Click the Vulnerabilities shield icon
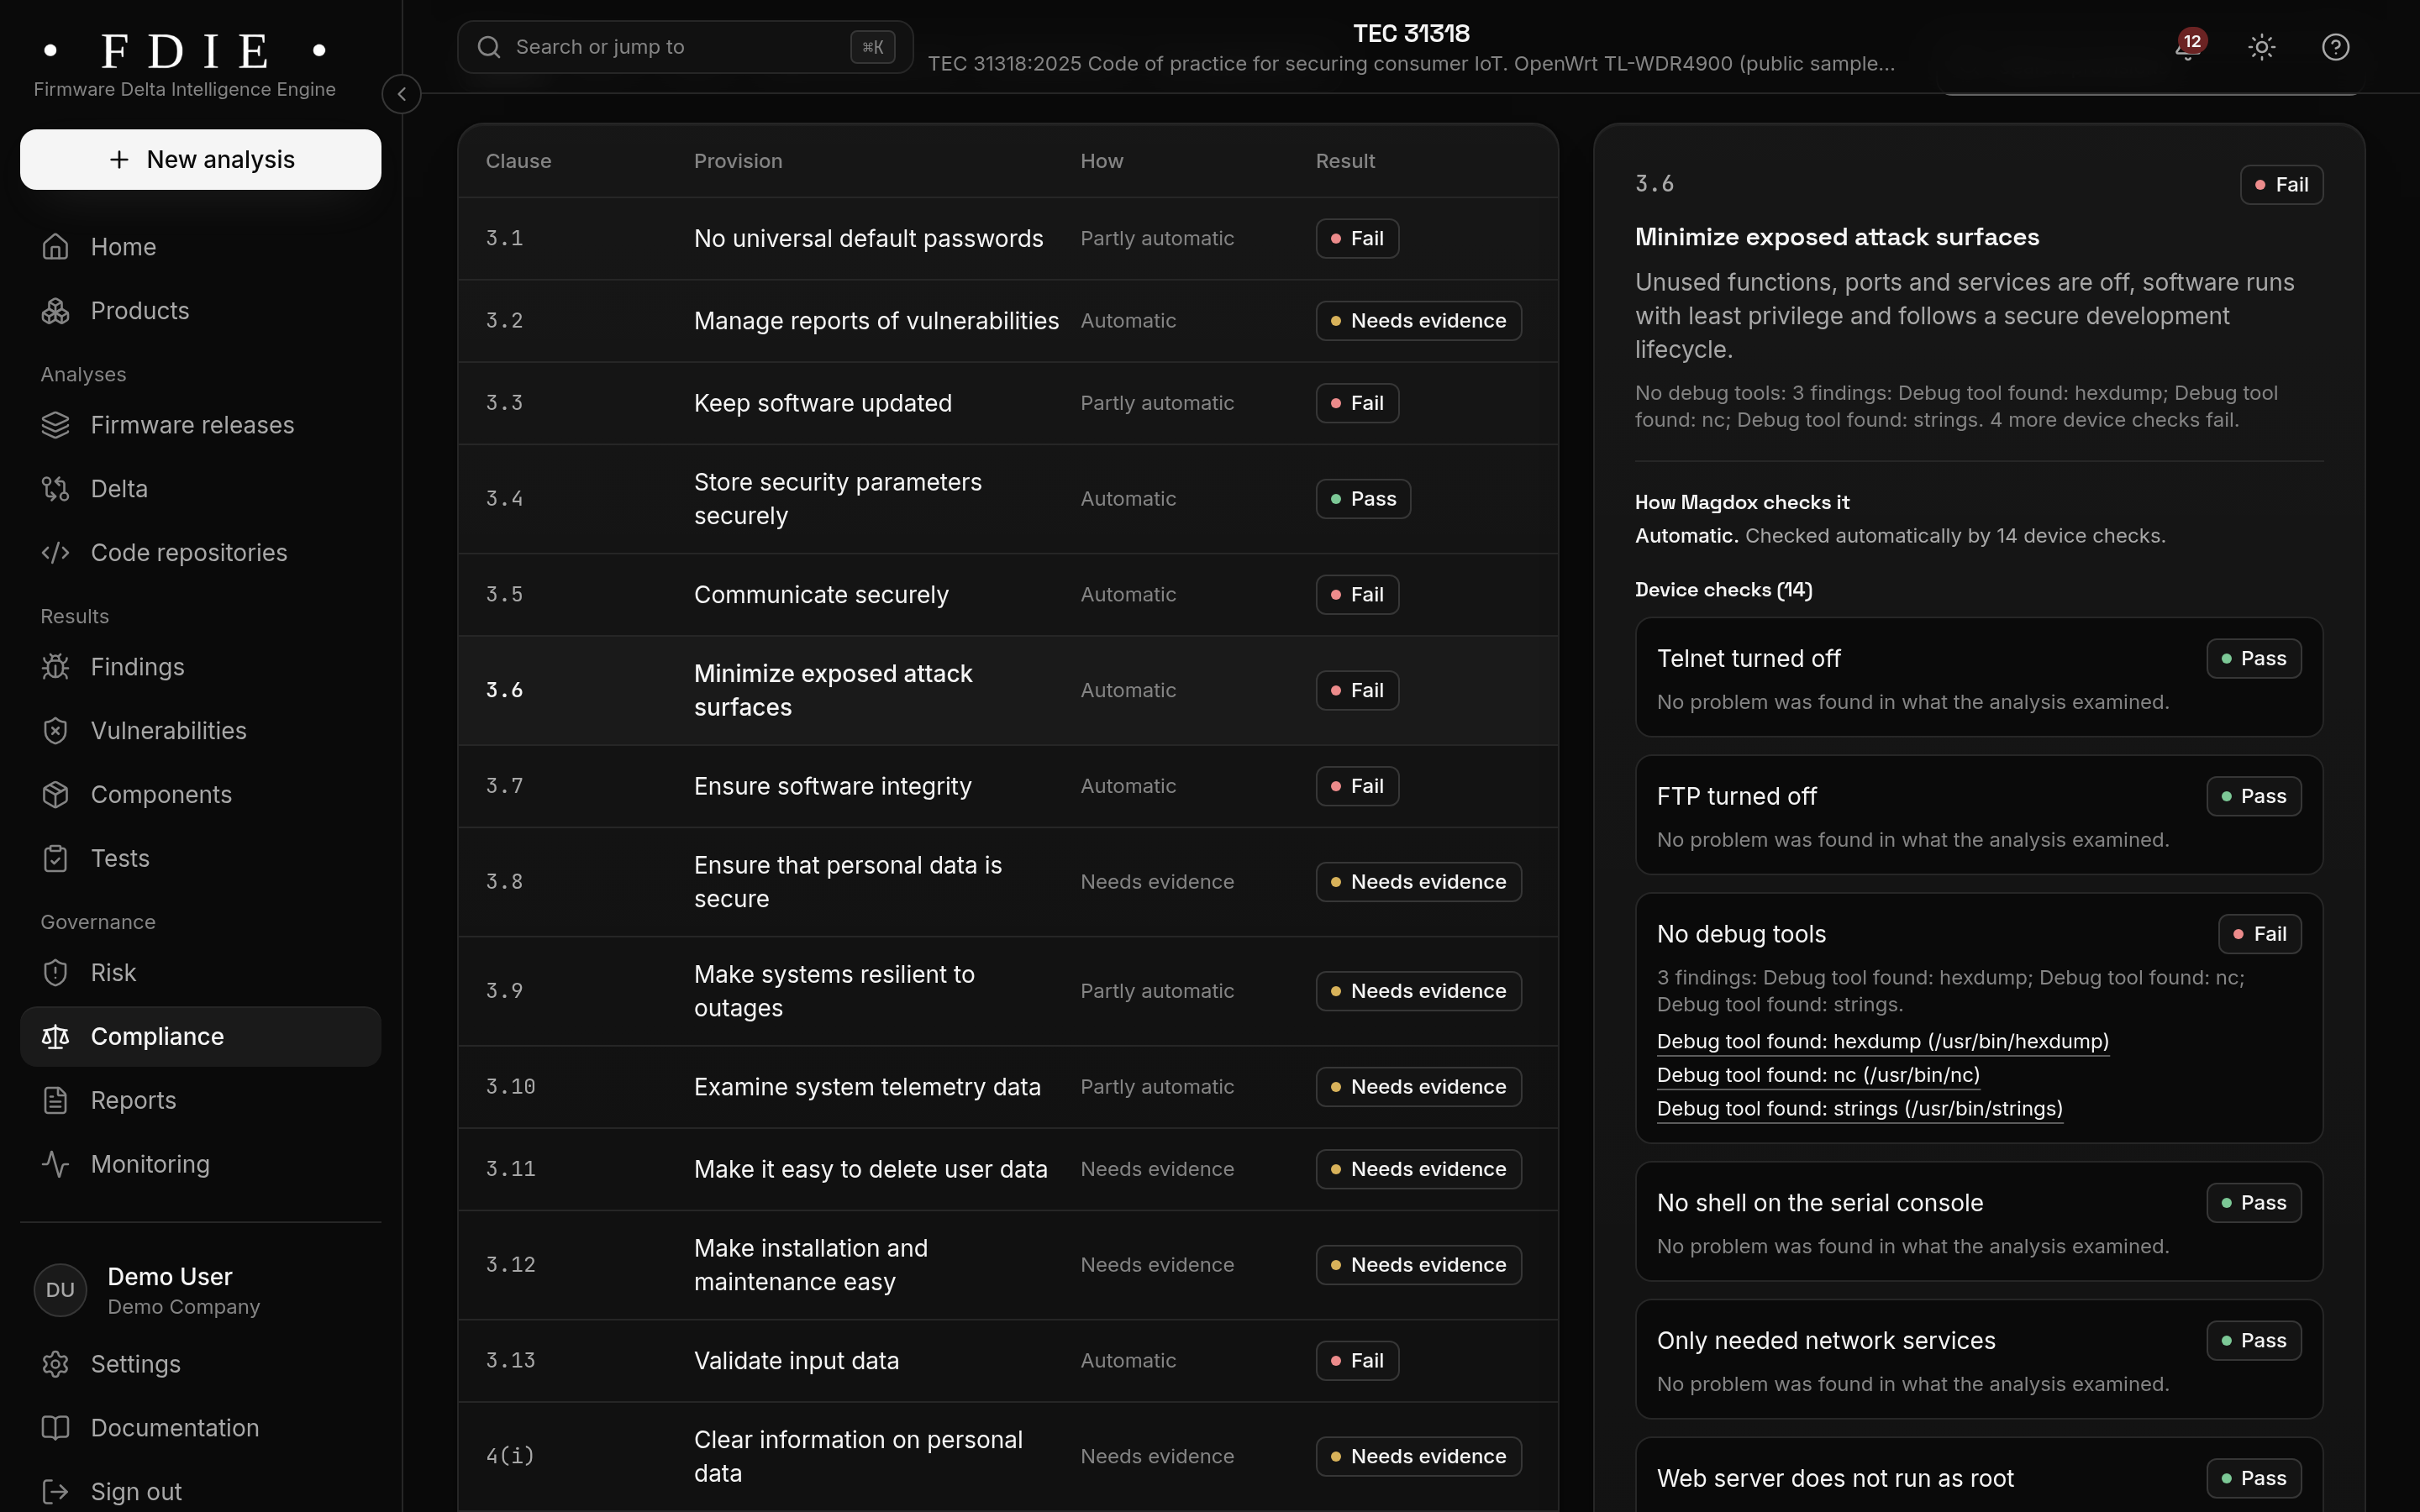 (56, 731)
